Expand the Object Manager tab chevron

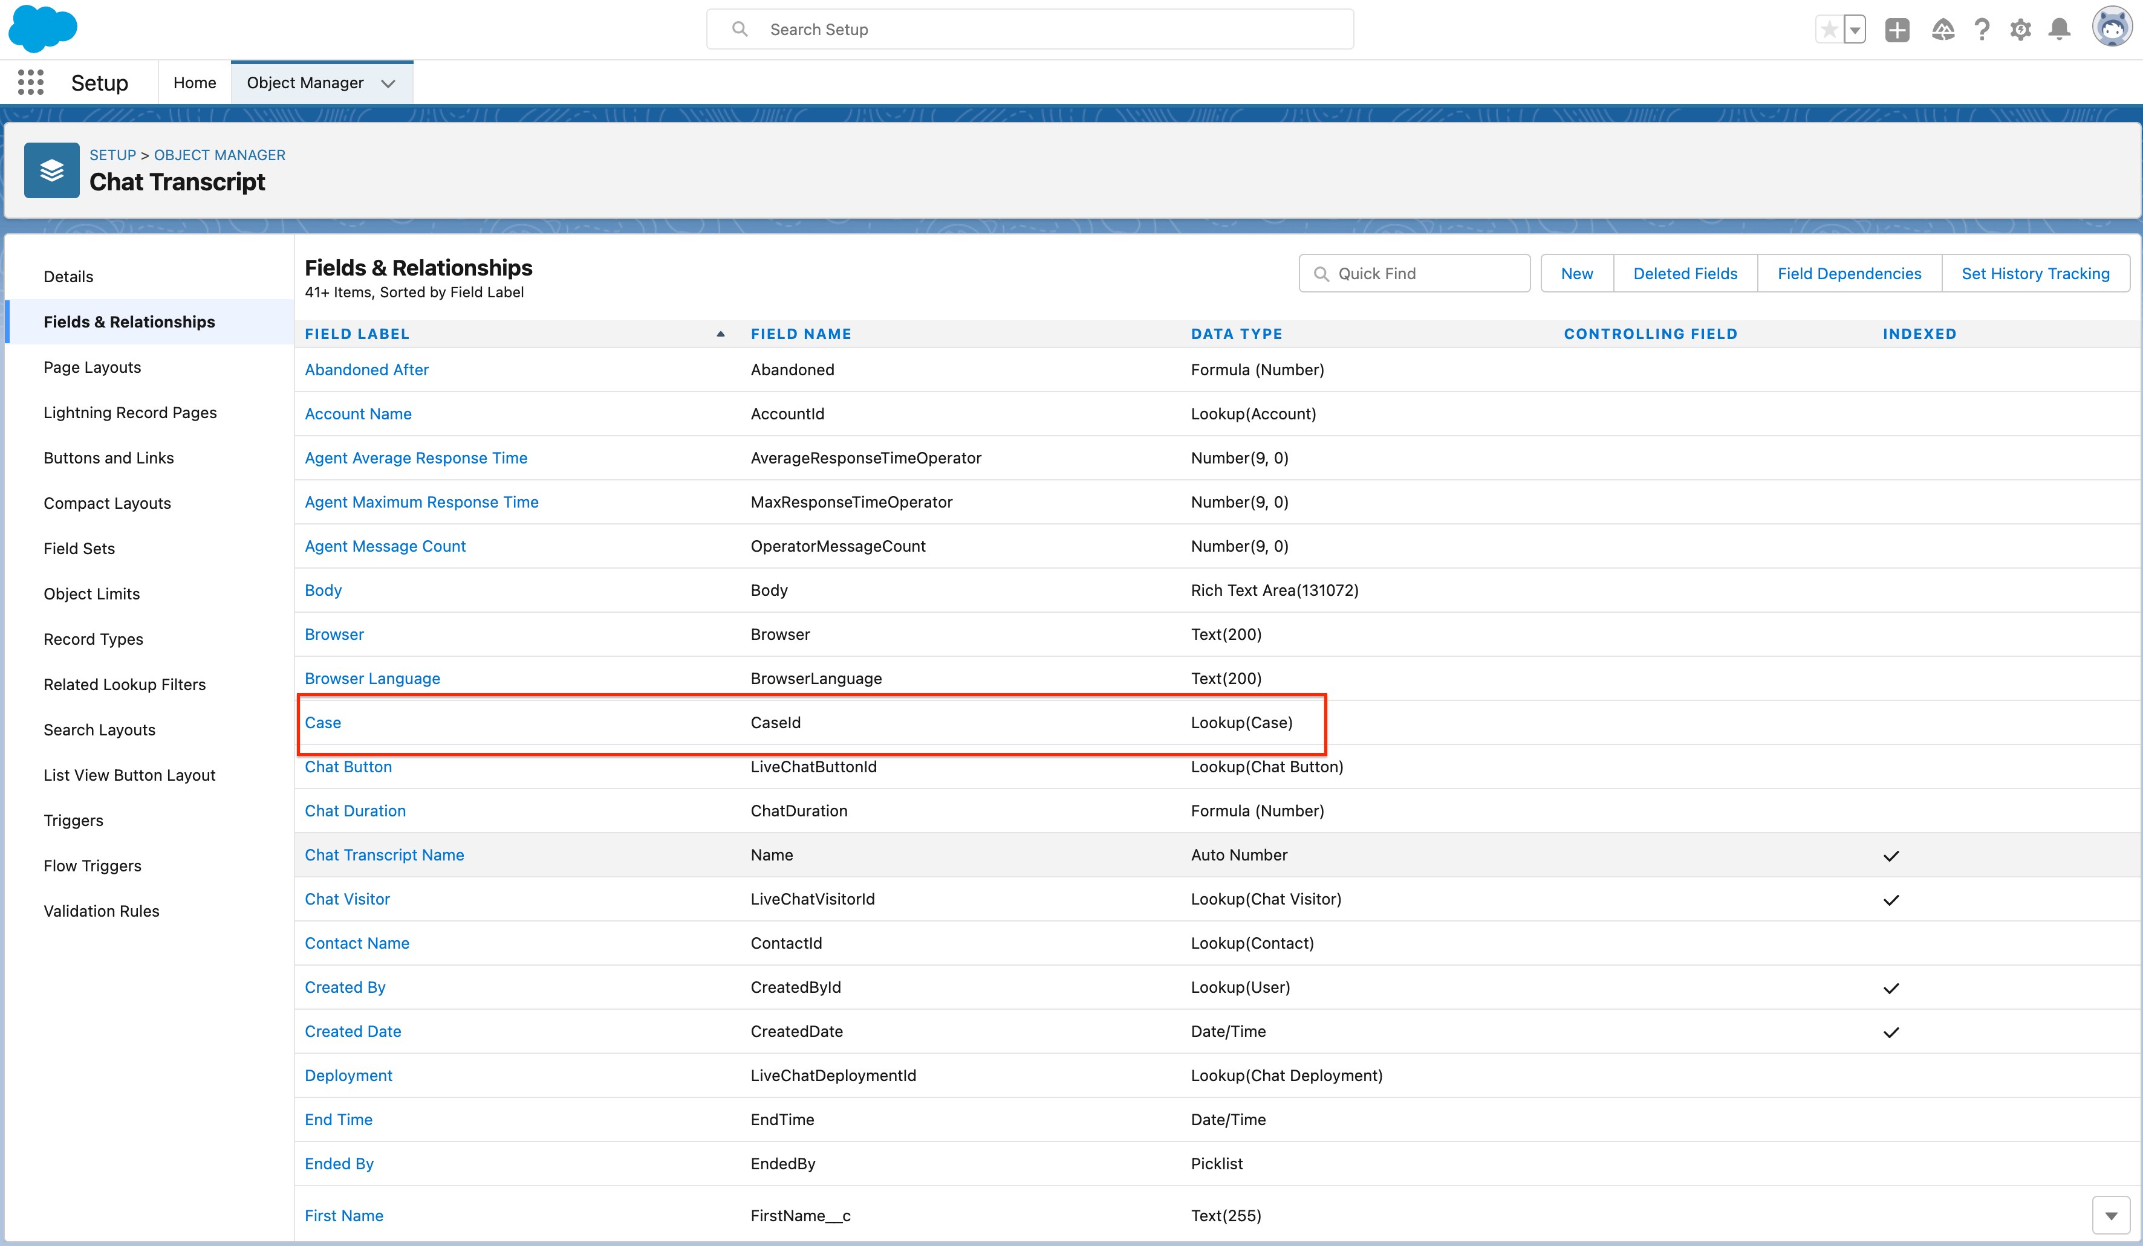click(389, 83)
